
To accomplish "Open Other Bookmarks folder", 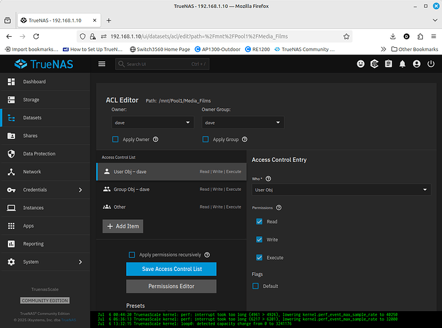I will click(x=414, y=49).
